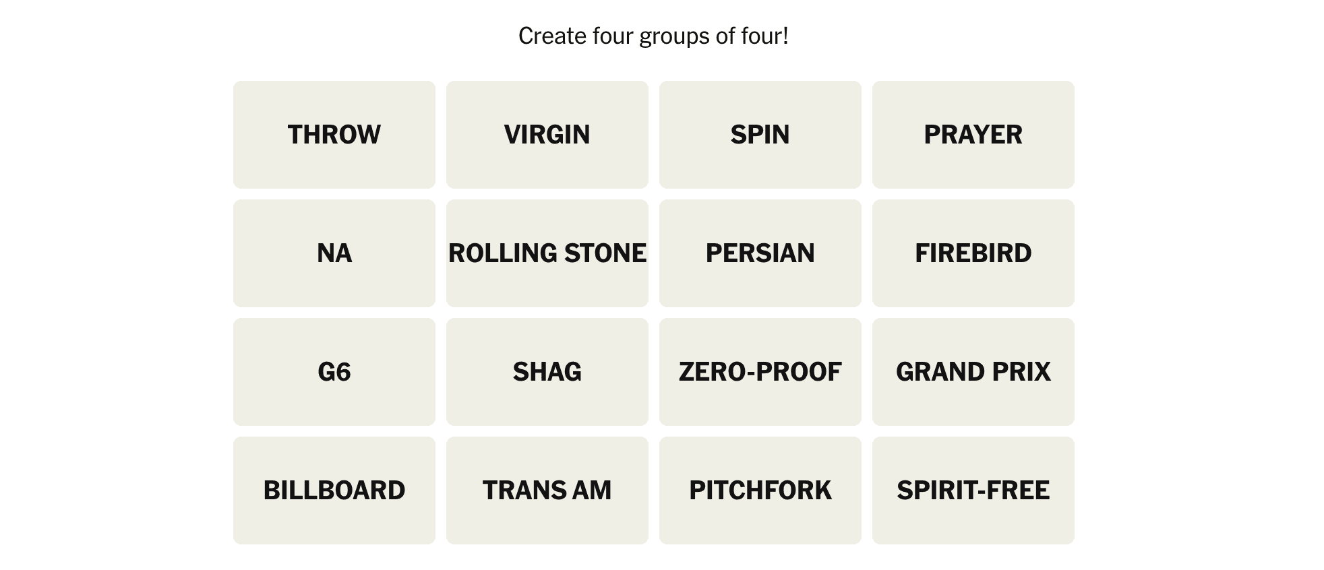Choose the FIREBIRD tile

tap(973, 253)
